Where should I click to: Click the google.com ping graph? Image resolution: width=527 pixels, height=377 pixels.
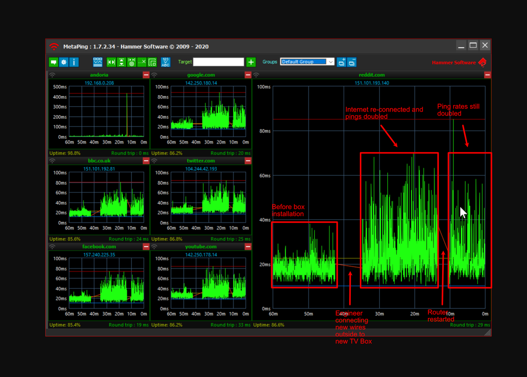tap(208, 111)
